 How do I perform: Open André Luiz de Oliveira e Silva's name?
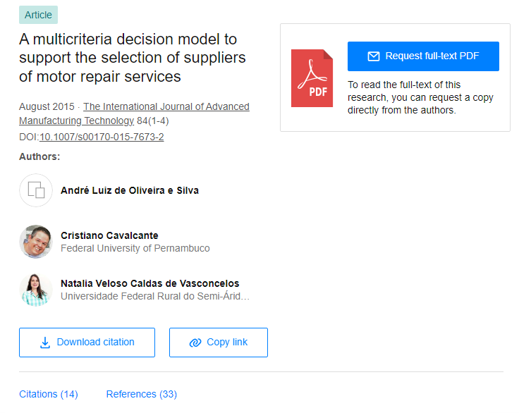tap(130, 190)
